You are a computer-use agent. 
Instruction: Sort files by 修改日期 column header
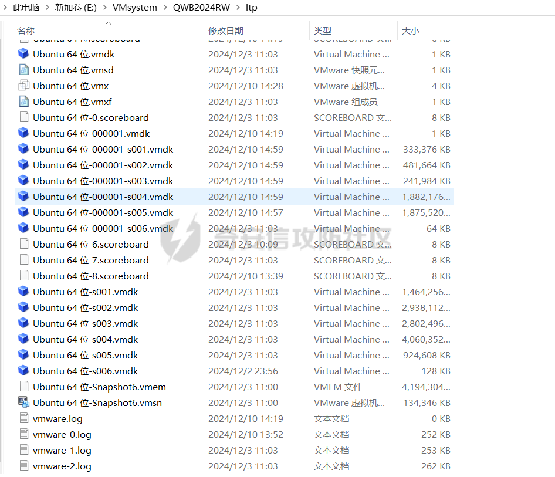pyautogui.click(x=226, y=31)
